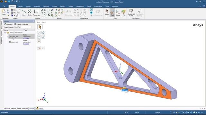Activate the Move tool in Edit group

(x=118, y=13)
